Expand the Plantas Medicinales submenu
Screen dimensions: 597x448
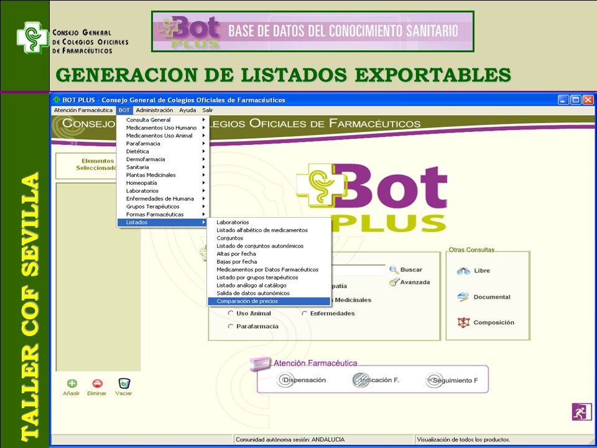tap(163, 175)
